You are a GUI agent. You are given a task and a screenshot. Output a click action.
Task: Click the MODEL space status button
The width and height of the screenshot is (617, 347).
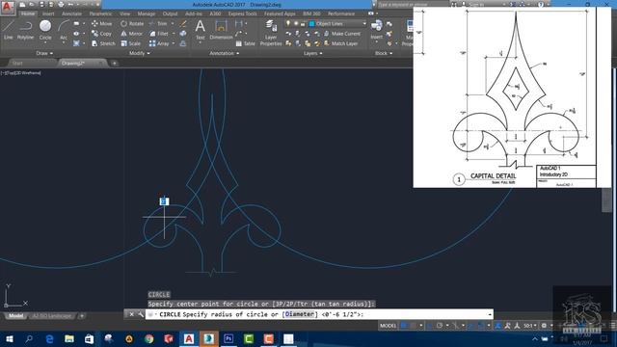coord(388,326)
